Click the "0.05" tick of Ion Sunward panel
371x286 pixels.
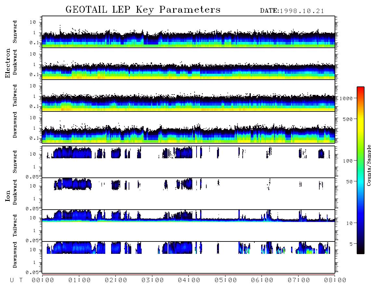pos(32,177)
